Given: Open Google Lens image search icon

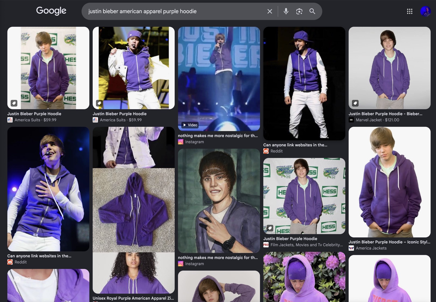Looking at the screenshot, I should pyautogui.click(x=299, y=11).
